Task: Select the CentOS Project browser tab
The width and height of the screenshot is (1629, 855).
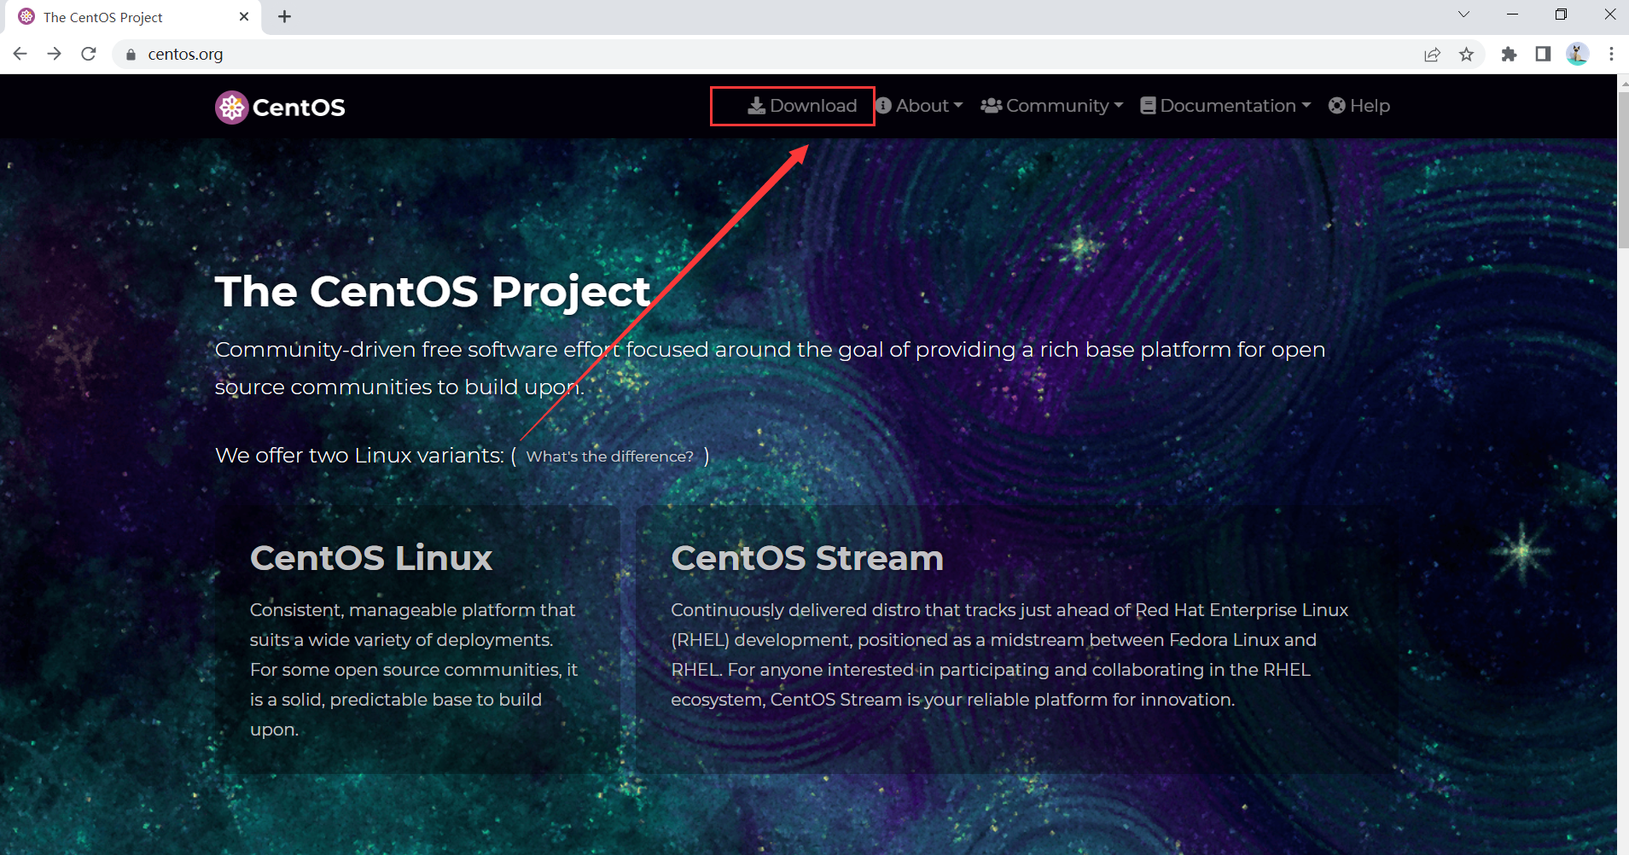Action: [131, 17]
